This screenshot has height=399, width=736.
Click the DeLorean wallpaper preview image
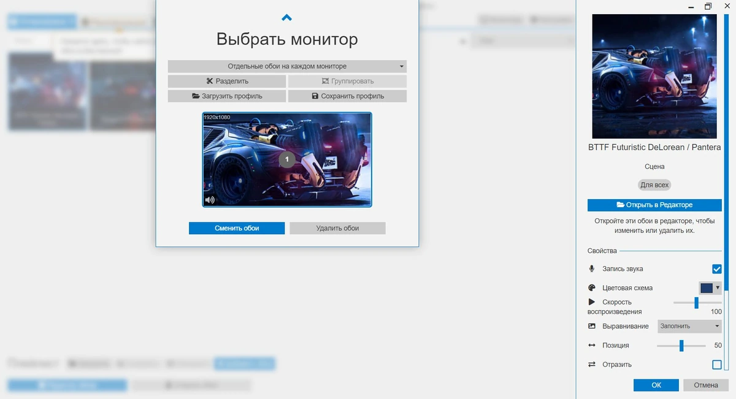(654, 76)
